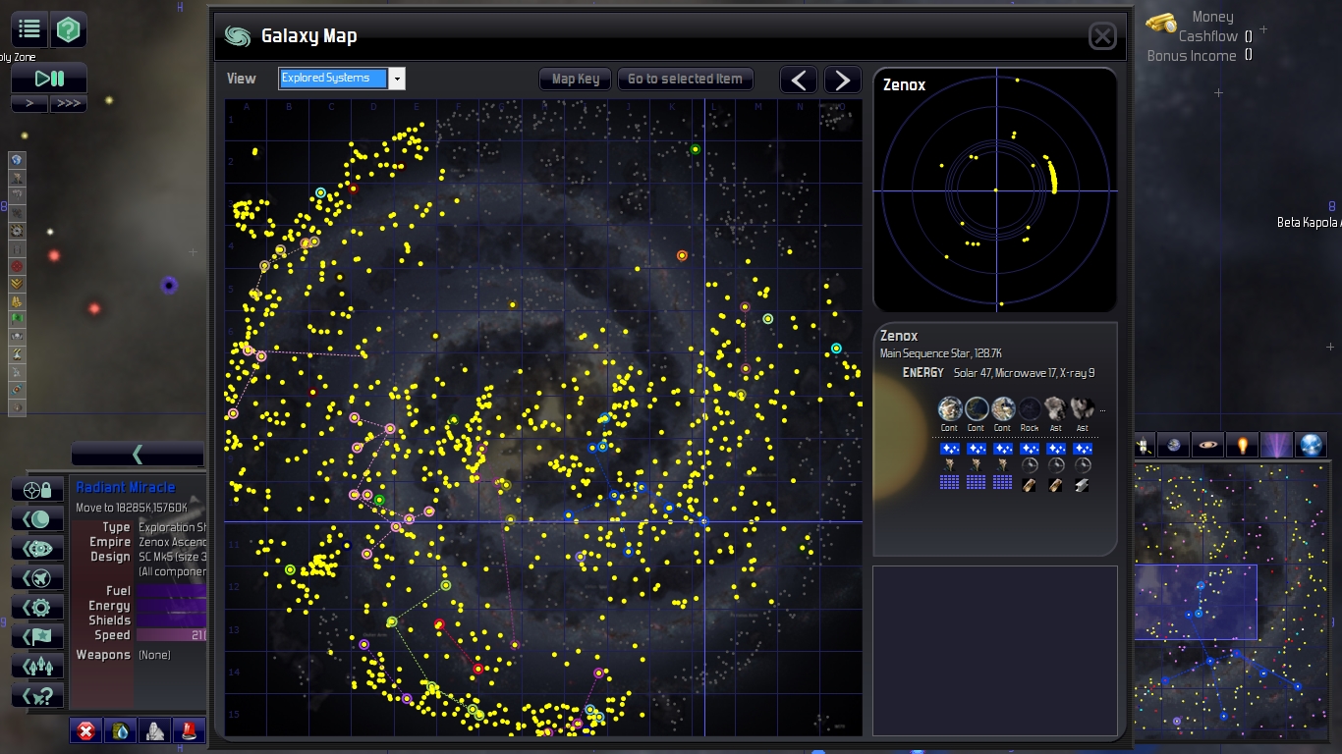Click the gold chevrons rank icon

pyautogui.click(x=16, y=284)
